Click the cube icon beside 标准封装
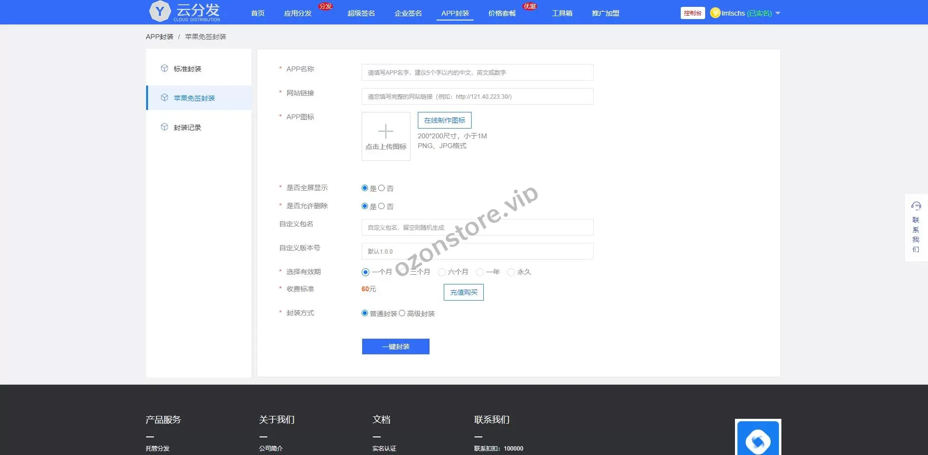The height and width of the screenshot is (455, 928). [165, 68]
